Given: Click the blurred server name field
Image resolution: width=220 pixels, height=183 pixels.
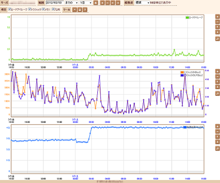Looking at the screenshot, I should click(x=22, y=3).
